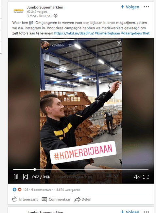
Task: Open the reactions count 105
Action: coord(26,190)
